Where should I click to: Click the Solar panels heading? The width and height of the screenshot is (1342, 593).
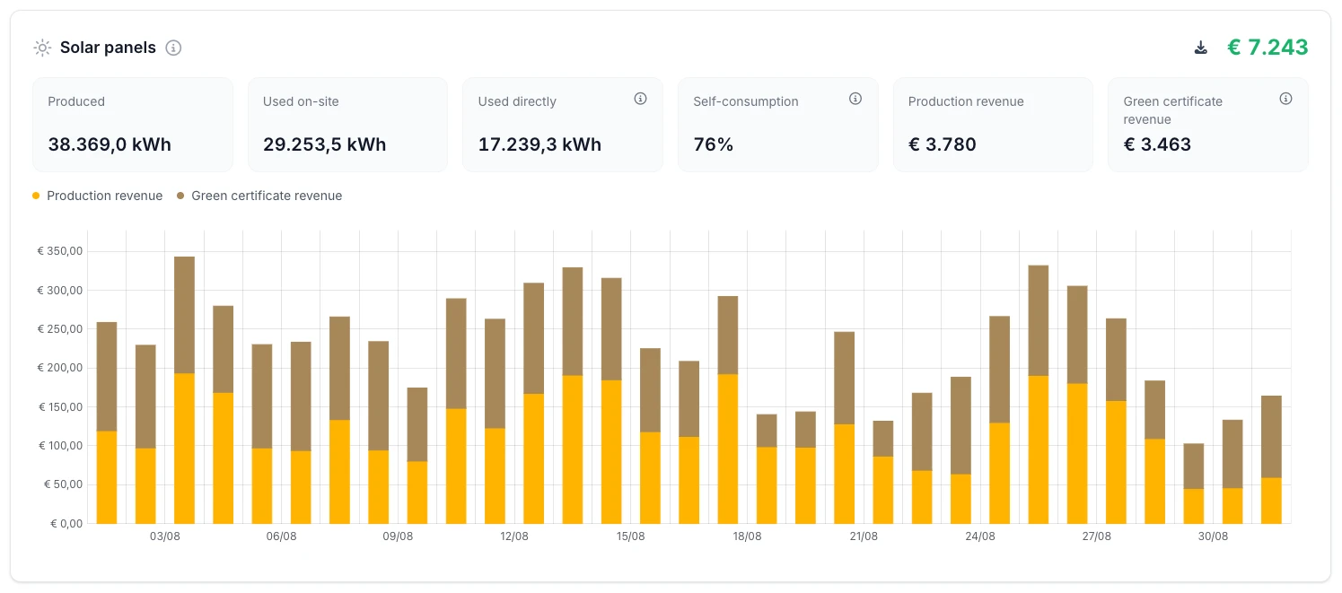[x=108, y=48]
